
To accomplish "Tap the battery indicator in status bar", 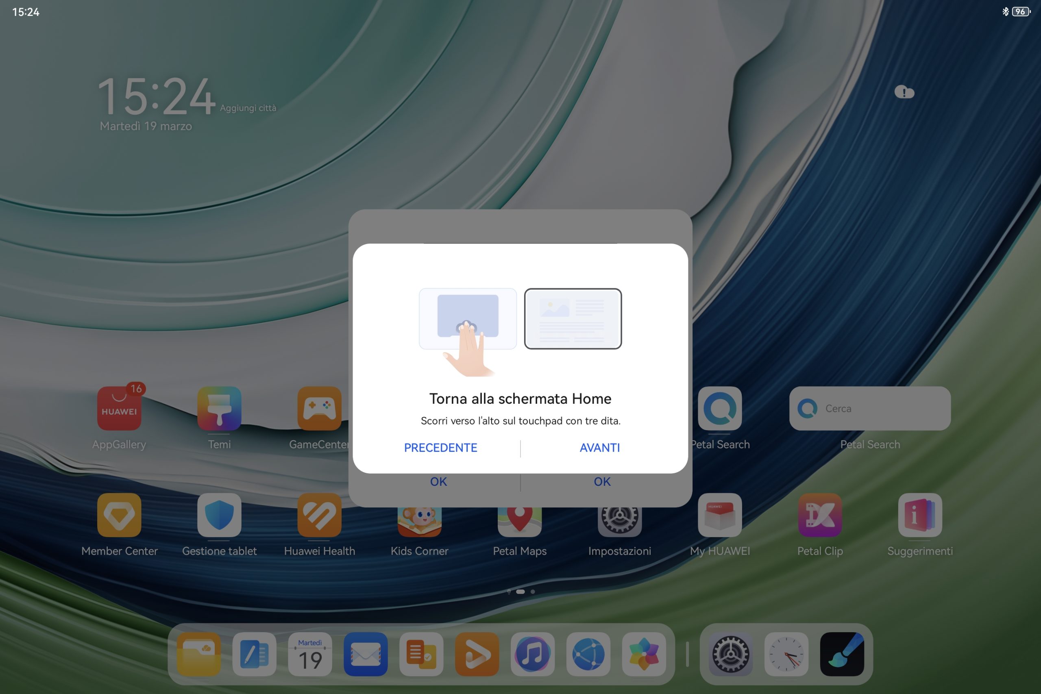I will (1021, 11).
